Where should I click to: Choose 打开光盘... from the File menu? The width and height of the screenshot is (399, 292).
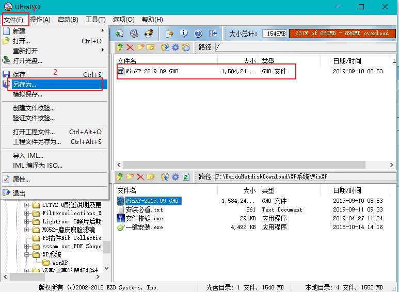click(55, 60)
